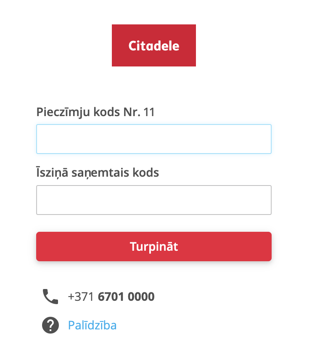Click the blue Palīdzība text

[x=92, y=325]
